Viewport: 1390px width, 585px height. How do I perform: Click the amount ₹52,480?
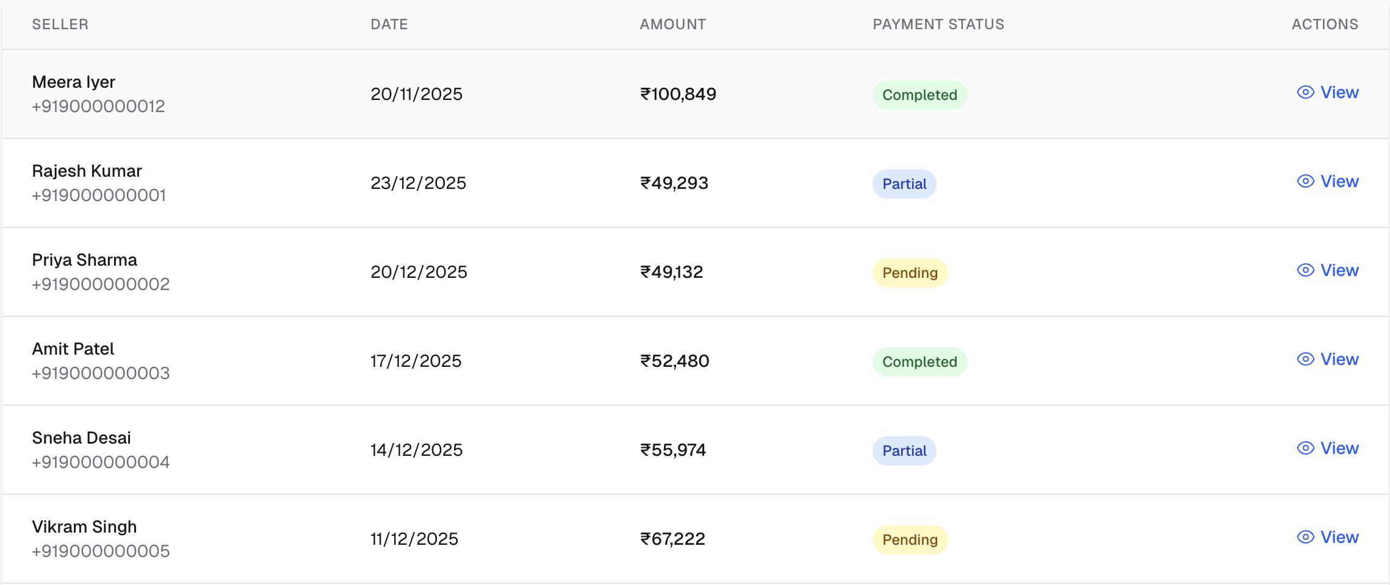pos(674,361)
